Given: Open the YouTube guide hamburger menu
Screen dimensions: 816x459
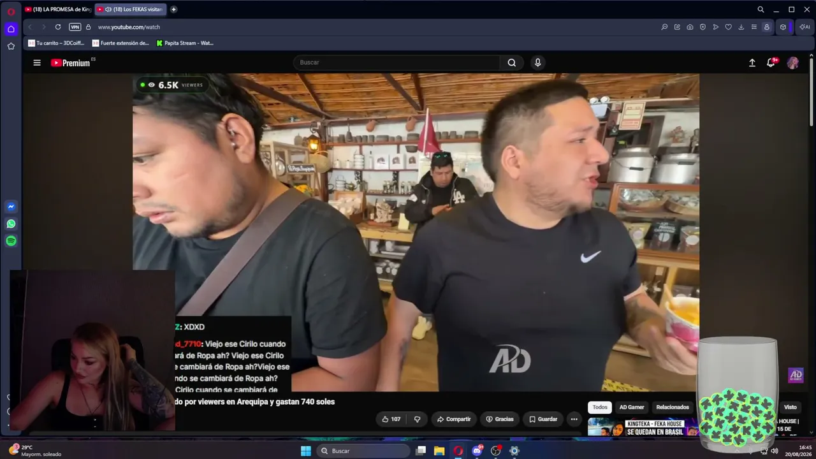Looking at the screenshot, I should [x=37, y=62].
